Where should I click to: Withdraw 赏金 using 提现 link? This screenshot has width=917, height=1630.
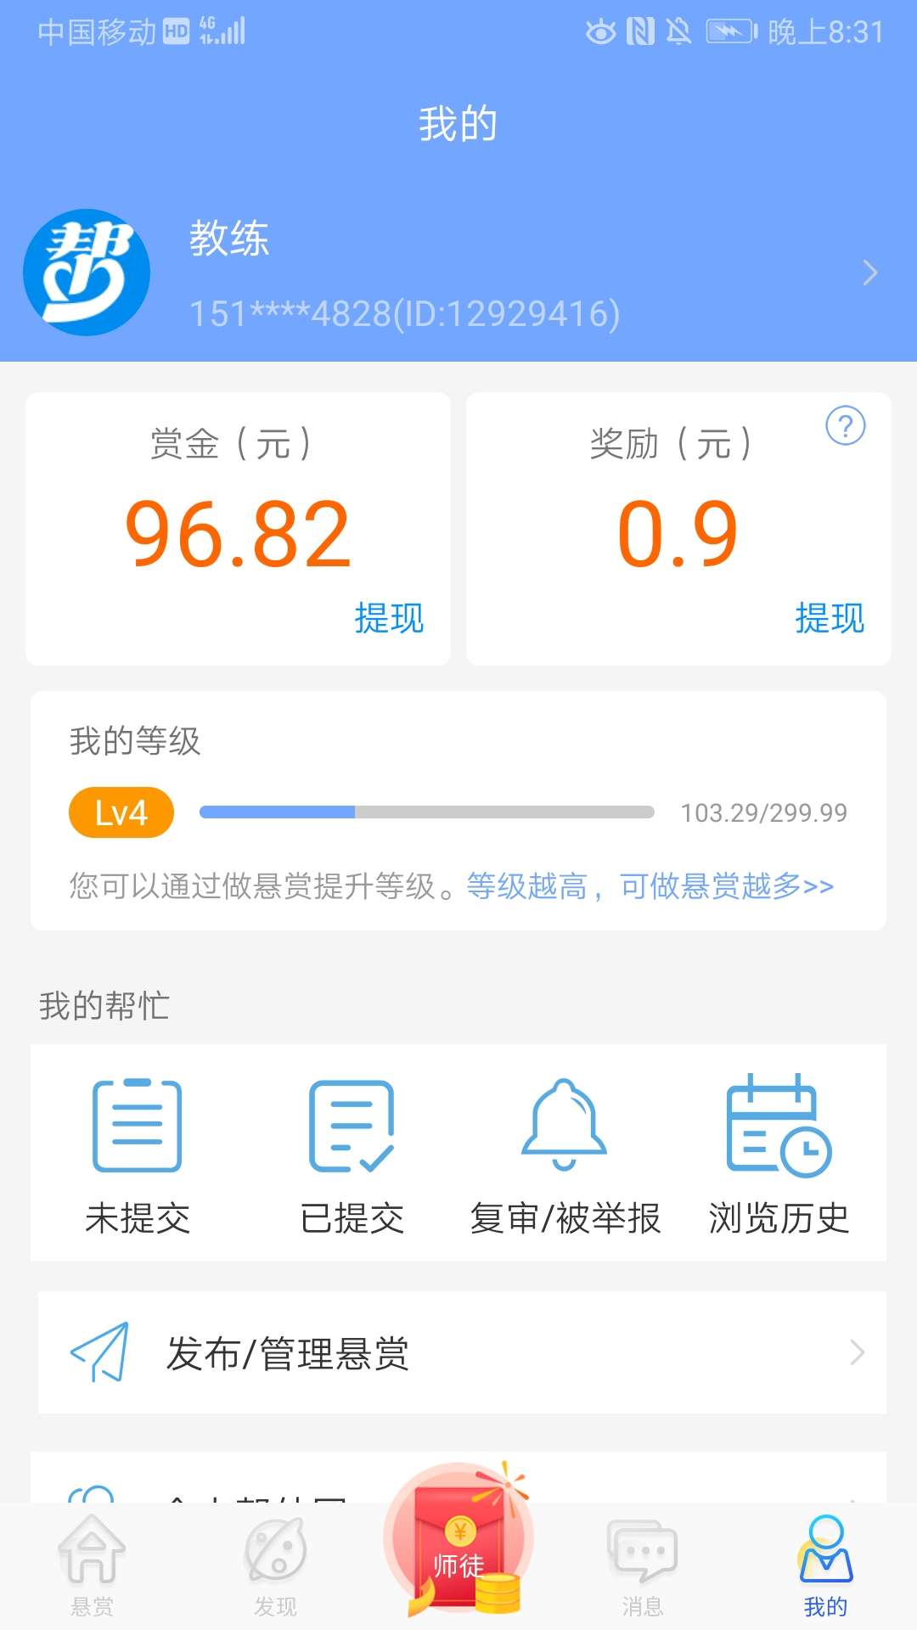click(x=389, y=618)
